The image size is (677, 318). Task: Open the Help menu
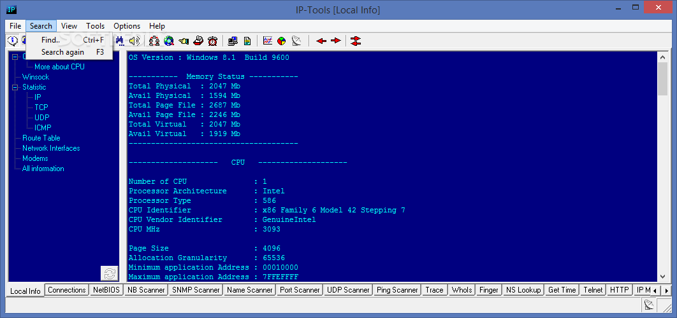click(x=157, y=26)
